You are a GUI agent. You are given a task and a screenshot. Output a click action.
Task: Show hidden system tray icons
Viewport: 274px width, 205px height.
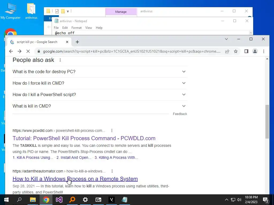[x=226, y=200]
